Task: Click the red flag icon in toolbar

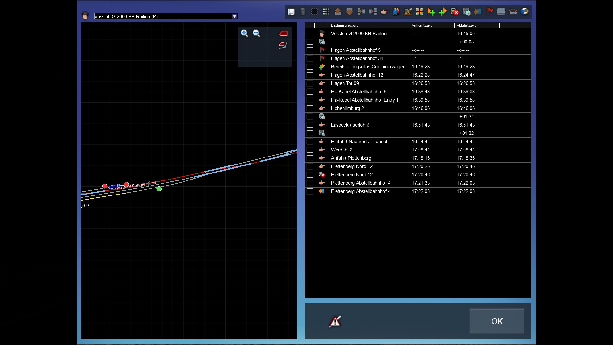Action: (489, 12)
